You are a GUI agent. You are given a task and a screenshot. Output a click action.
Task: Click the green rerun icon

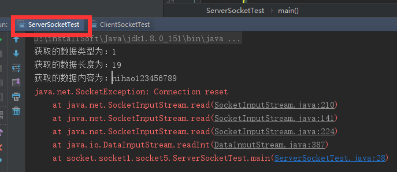(1, 40)
